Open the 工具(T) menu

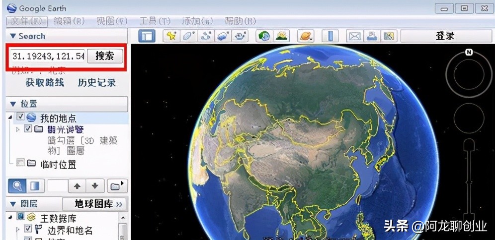click(x=155, y=21)
